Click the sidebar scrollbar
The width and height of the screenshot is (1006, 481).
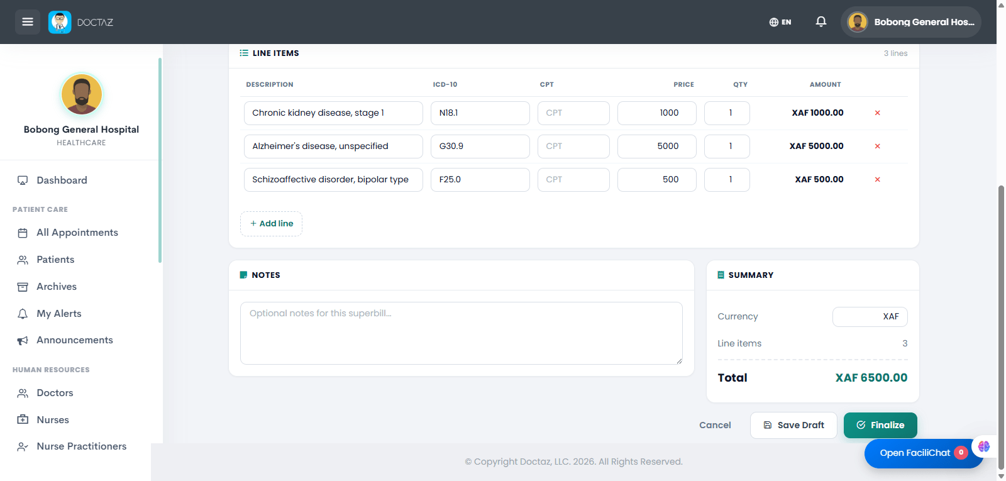point(160,160)
